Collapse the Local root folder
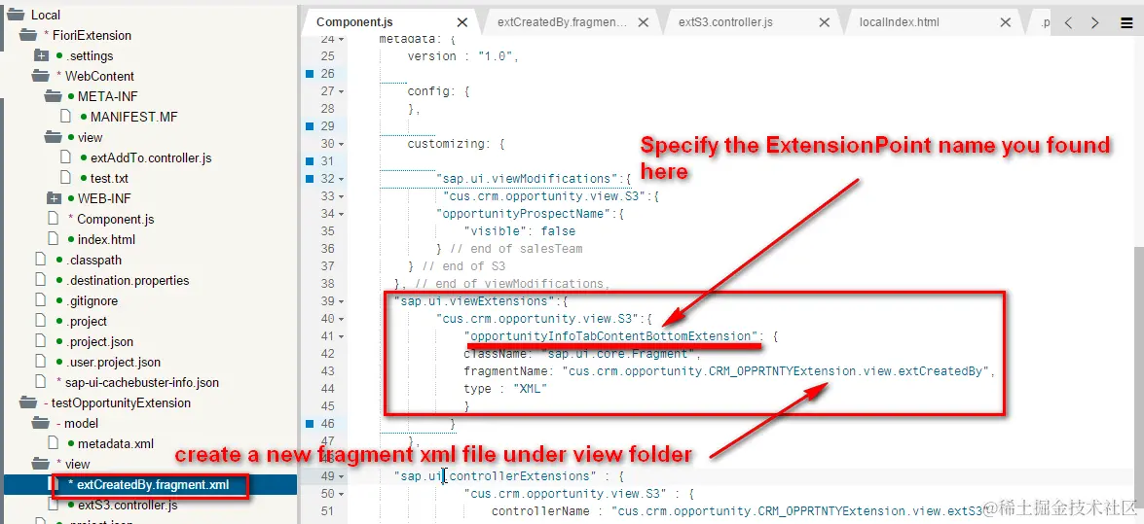The width and height of the screenshot is (1144, 524). click(16, 15)
